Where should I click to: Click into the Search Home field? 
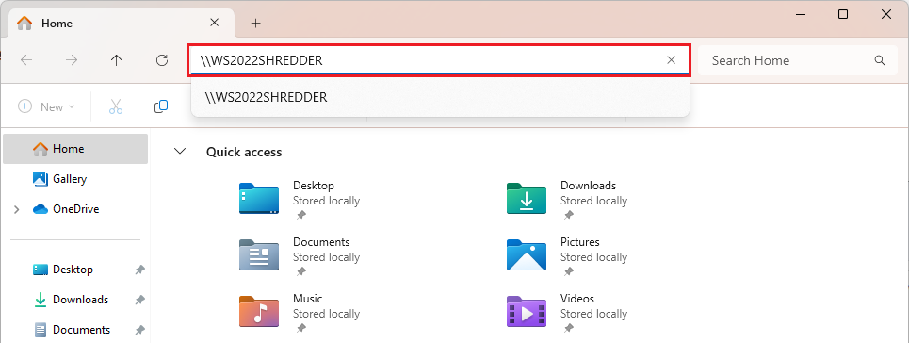(x=790, y=60)
